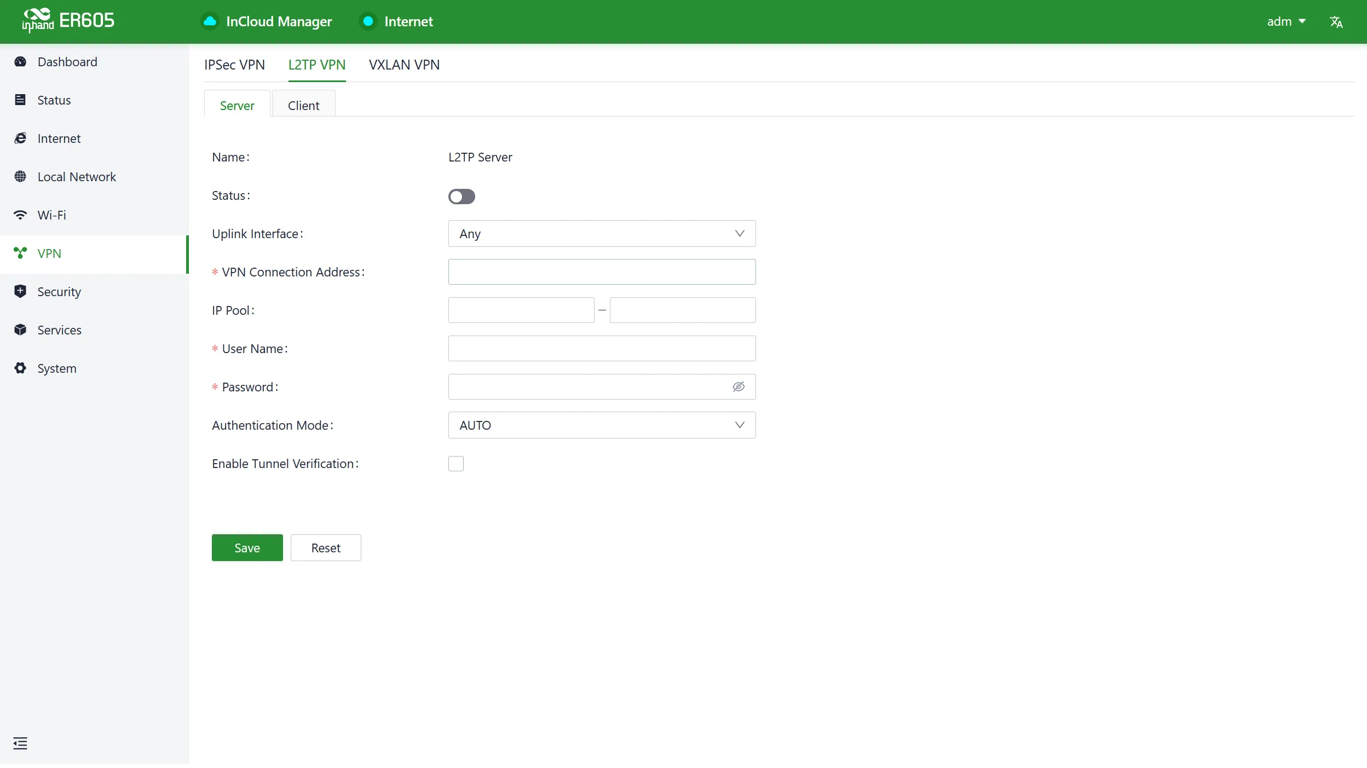Click the InHand ER605 logo

pos(68,21)
